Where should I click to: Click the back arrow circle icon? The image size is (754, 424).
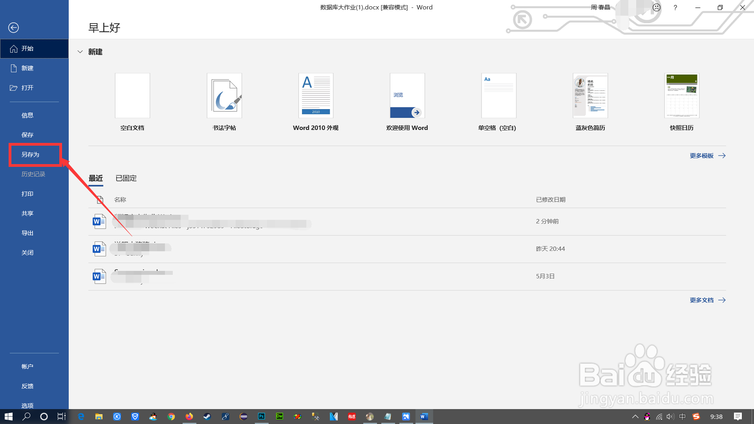click(13, 27)
